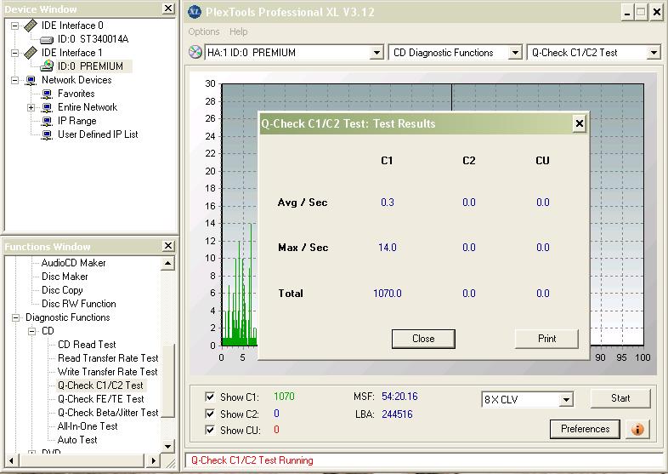The image size is (668, 474).
Task: Click the C1 Total value 1070.0
Action: click(x=388, y=294)
